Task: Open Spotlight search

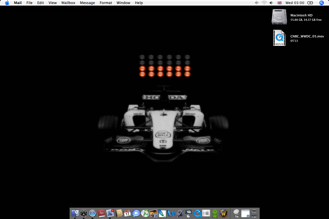Action: coord(322,3)
